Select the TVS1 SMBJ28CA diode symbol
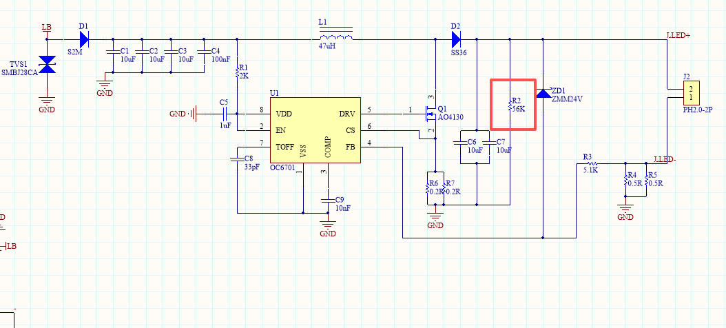Screen dimensions: 726x328 coord(47,66)
